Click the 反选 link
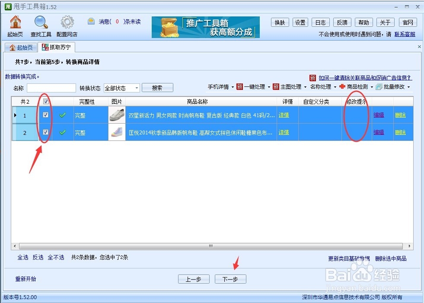Screen dimensions: 424x303 pos(38,257)
